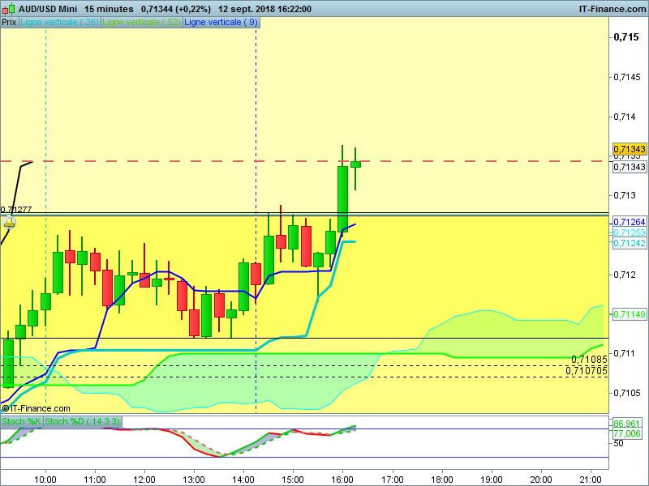649x486 pixels.
Task: Select the Ligne verticale ( 52) tab
Action: [141, 22]
